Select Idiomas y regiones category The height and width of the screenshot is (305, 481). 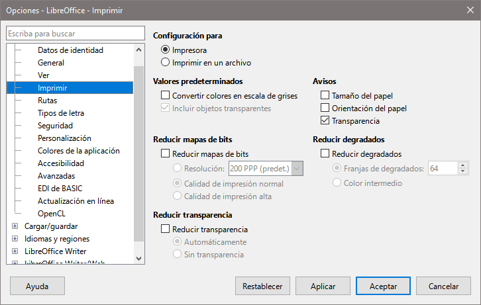coord(57,239)
